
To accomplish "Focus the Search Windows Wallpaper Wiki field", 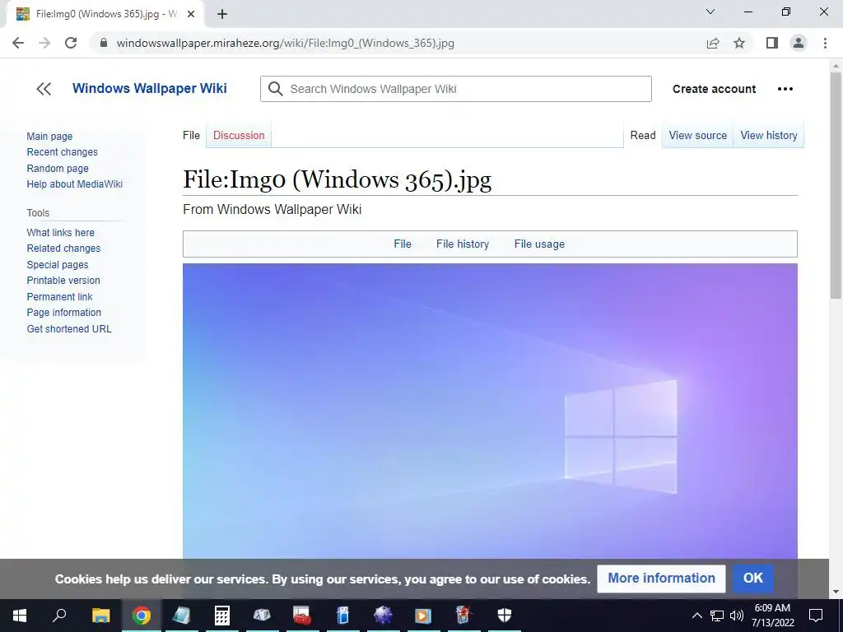I will pyautogui.click(x=456, y=89).
